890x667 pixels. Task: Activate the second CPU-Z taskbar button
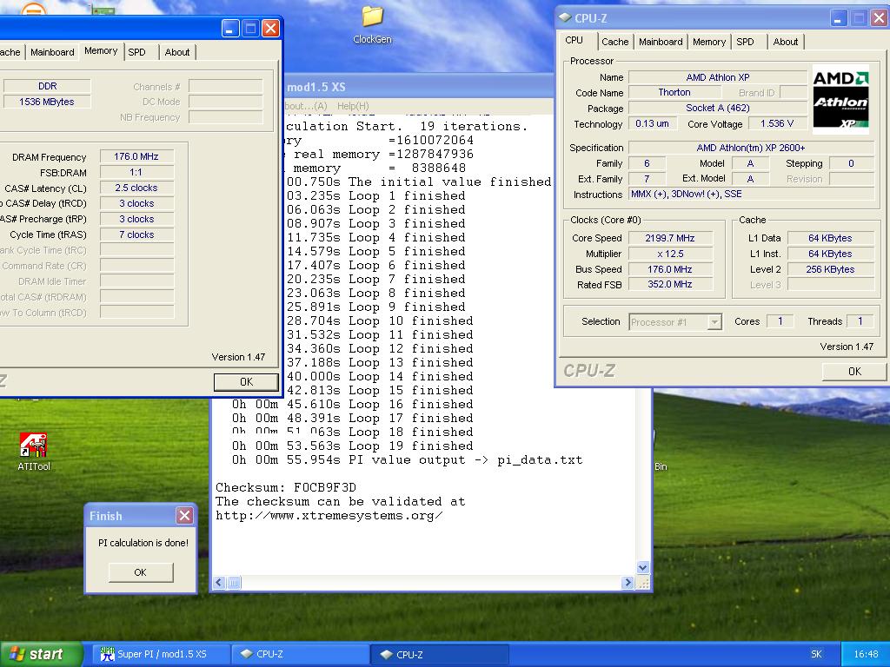[440, 654]
